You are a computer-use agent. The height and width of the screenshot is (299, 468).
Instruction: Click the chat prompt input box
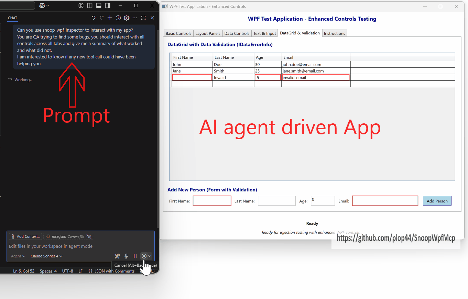80,246
